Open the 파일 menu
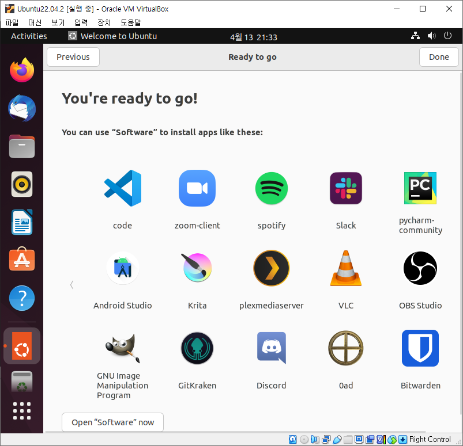This screenshot has width=463, height=446. tap(12, 22)
